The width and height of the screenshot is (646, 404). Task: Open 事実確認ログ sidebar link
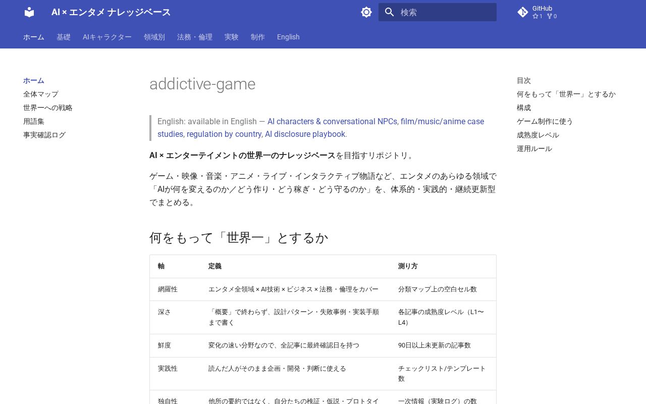point(44,135)
